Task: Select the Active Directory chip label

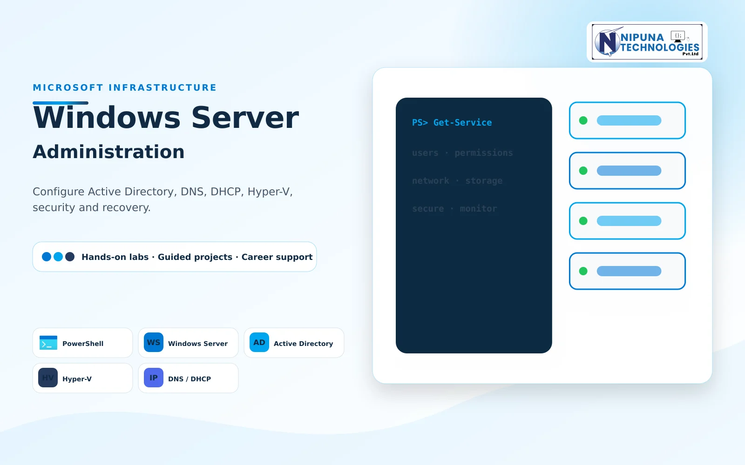Action: coord(304,344)
